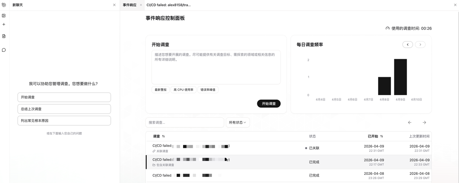The image size is (459, 183).
Task: Open the document icon in the sidebar
Action: tap(4, 36)
